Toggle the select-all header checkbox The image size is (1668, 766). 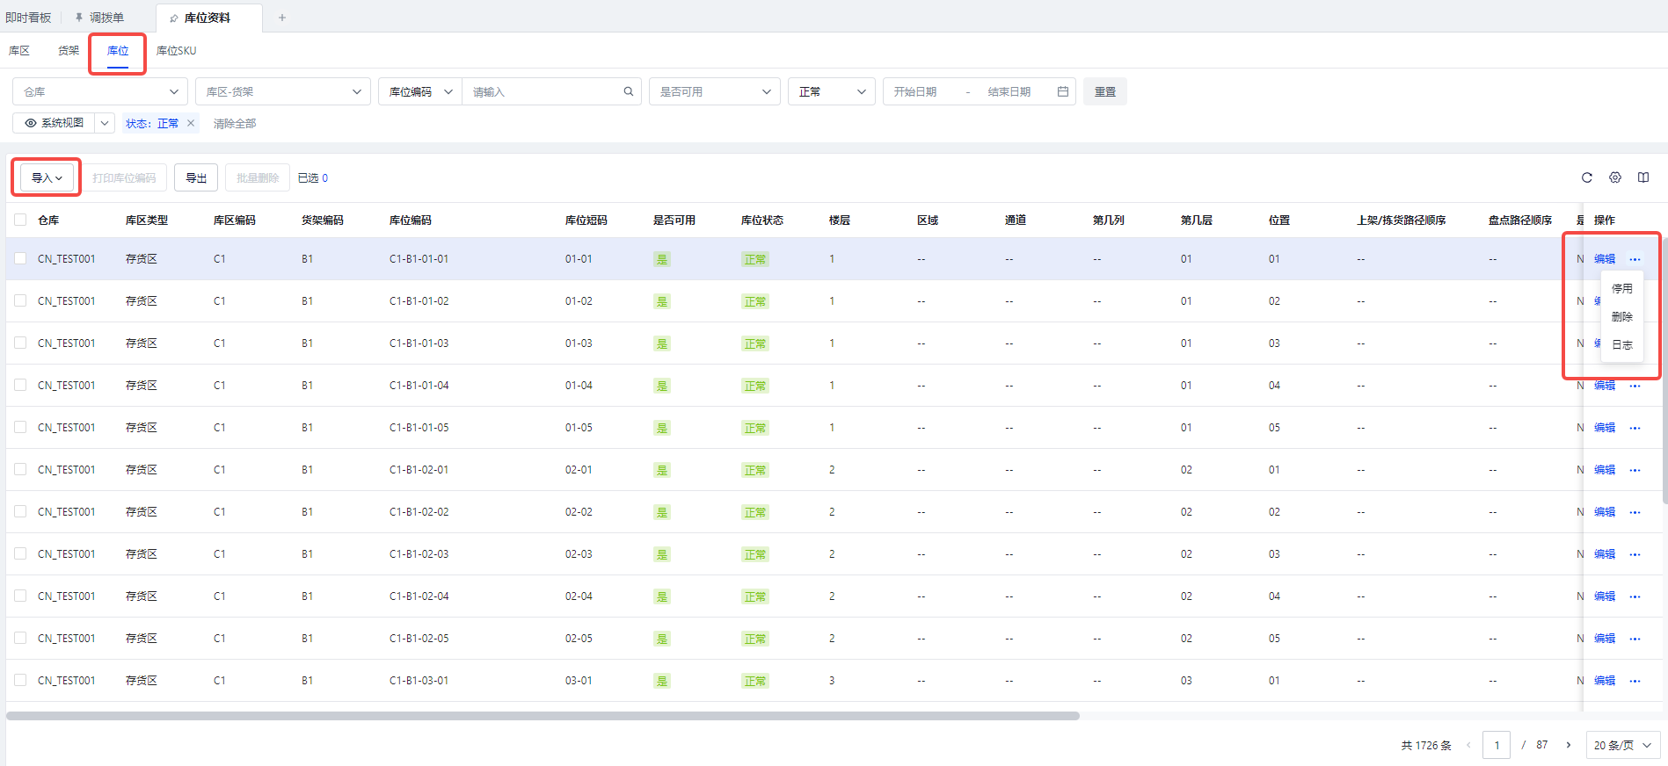[20, 220]
